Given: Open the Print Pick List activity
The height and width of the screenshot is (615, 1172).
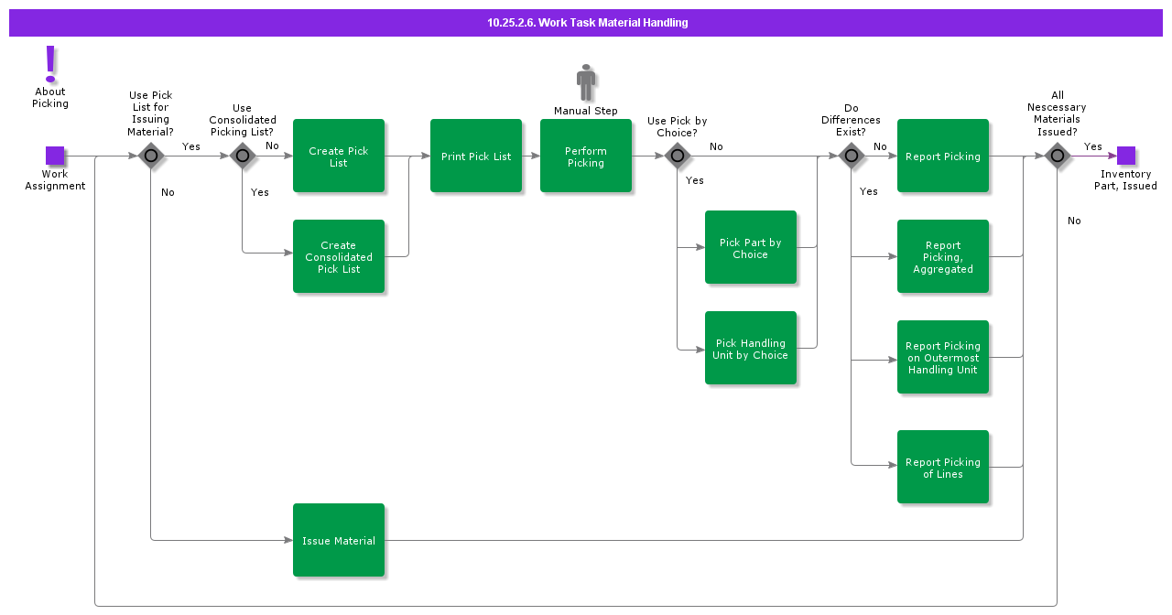Looking at the screenshot, I should pyautogui.click(x=476, y=156).
